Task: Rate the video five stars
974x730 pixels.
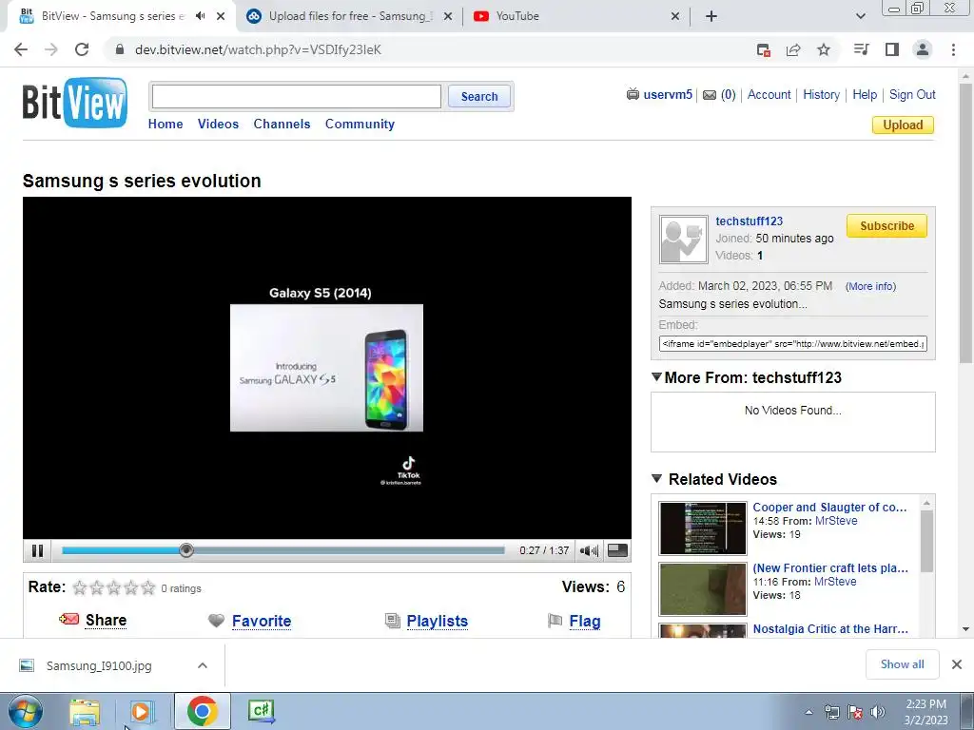Action: click(x=147, y=587)
